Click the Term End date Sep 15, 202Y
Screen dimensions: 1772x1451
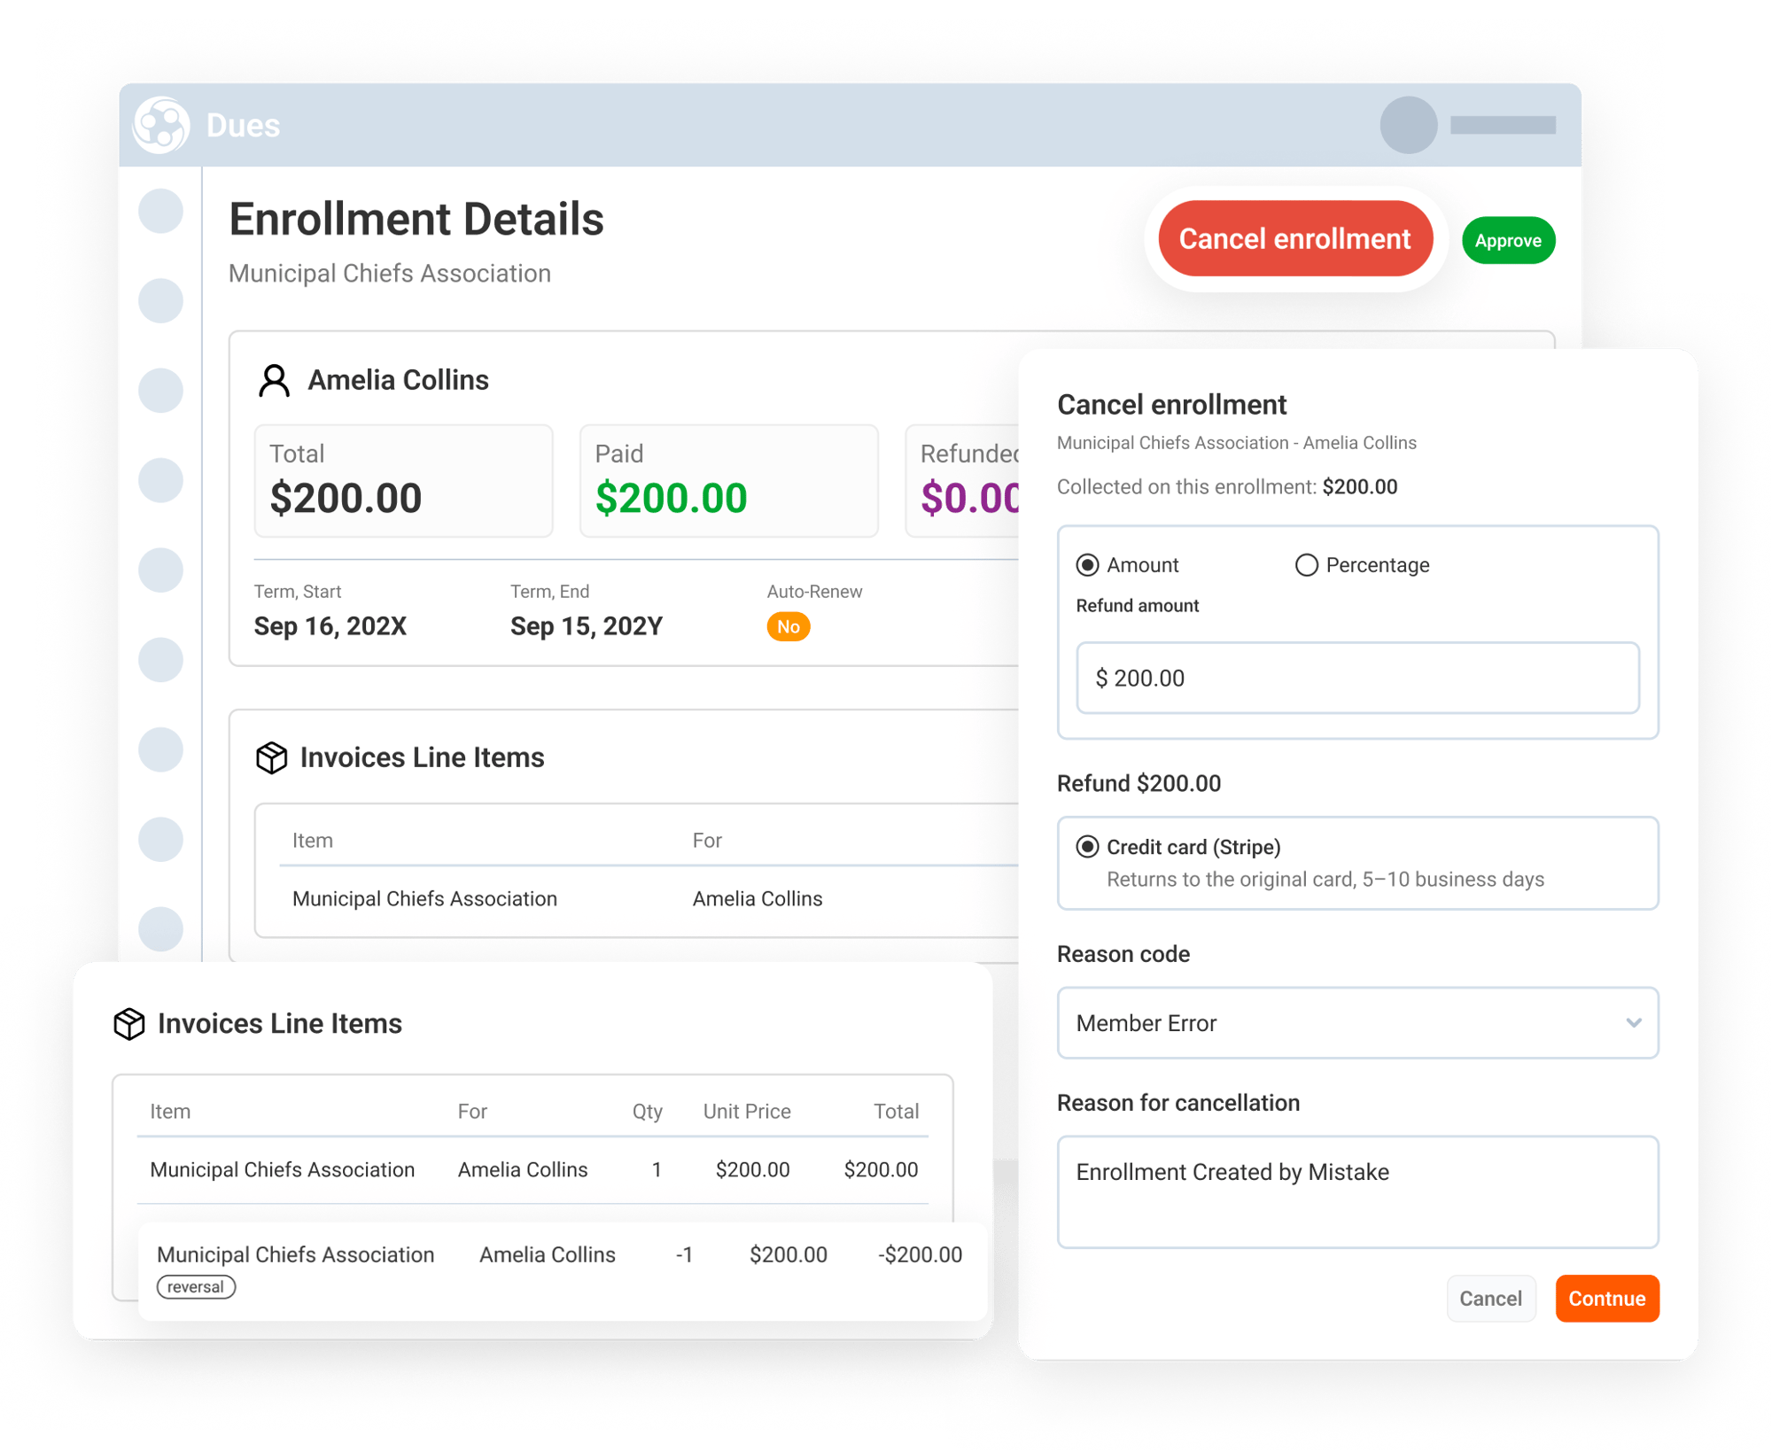[586, 626]
